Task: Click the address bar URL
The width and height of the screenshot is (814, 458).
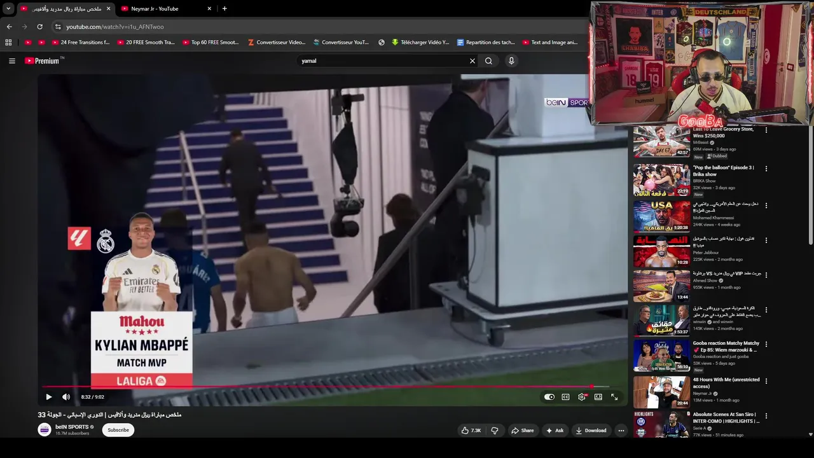Action: [x=115, y=27]
